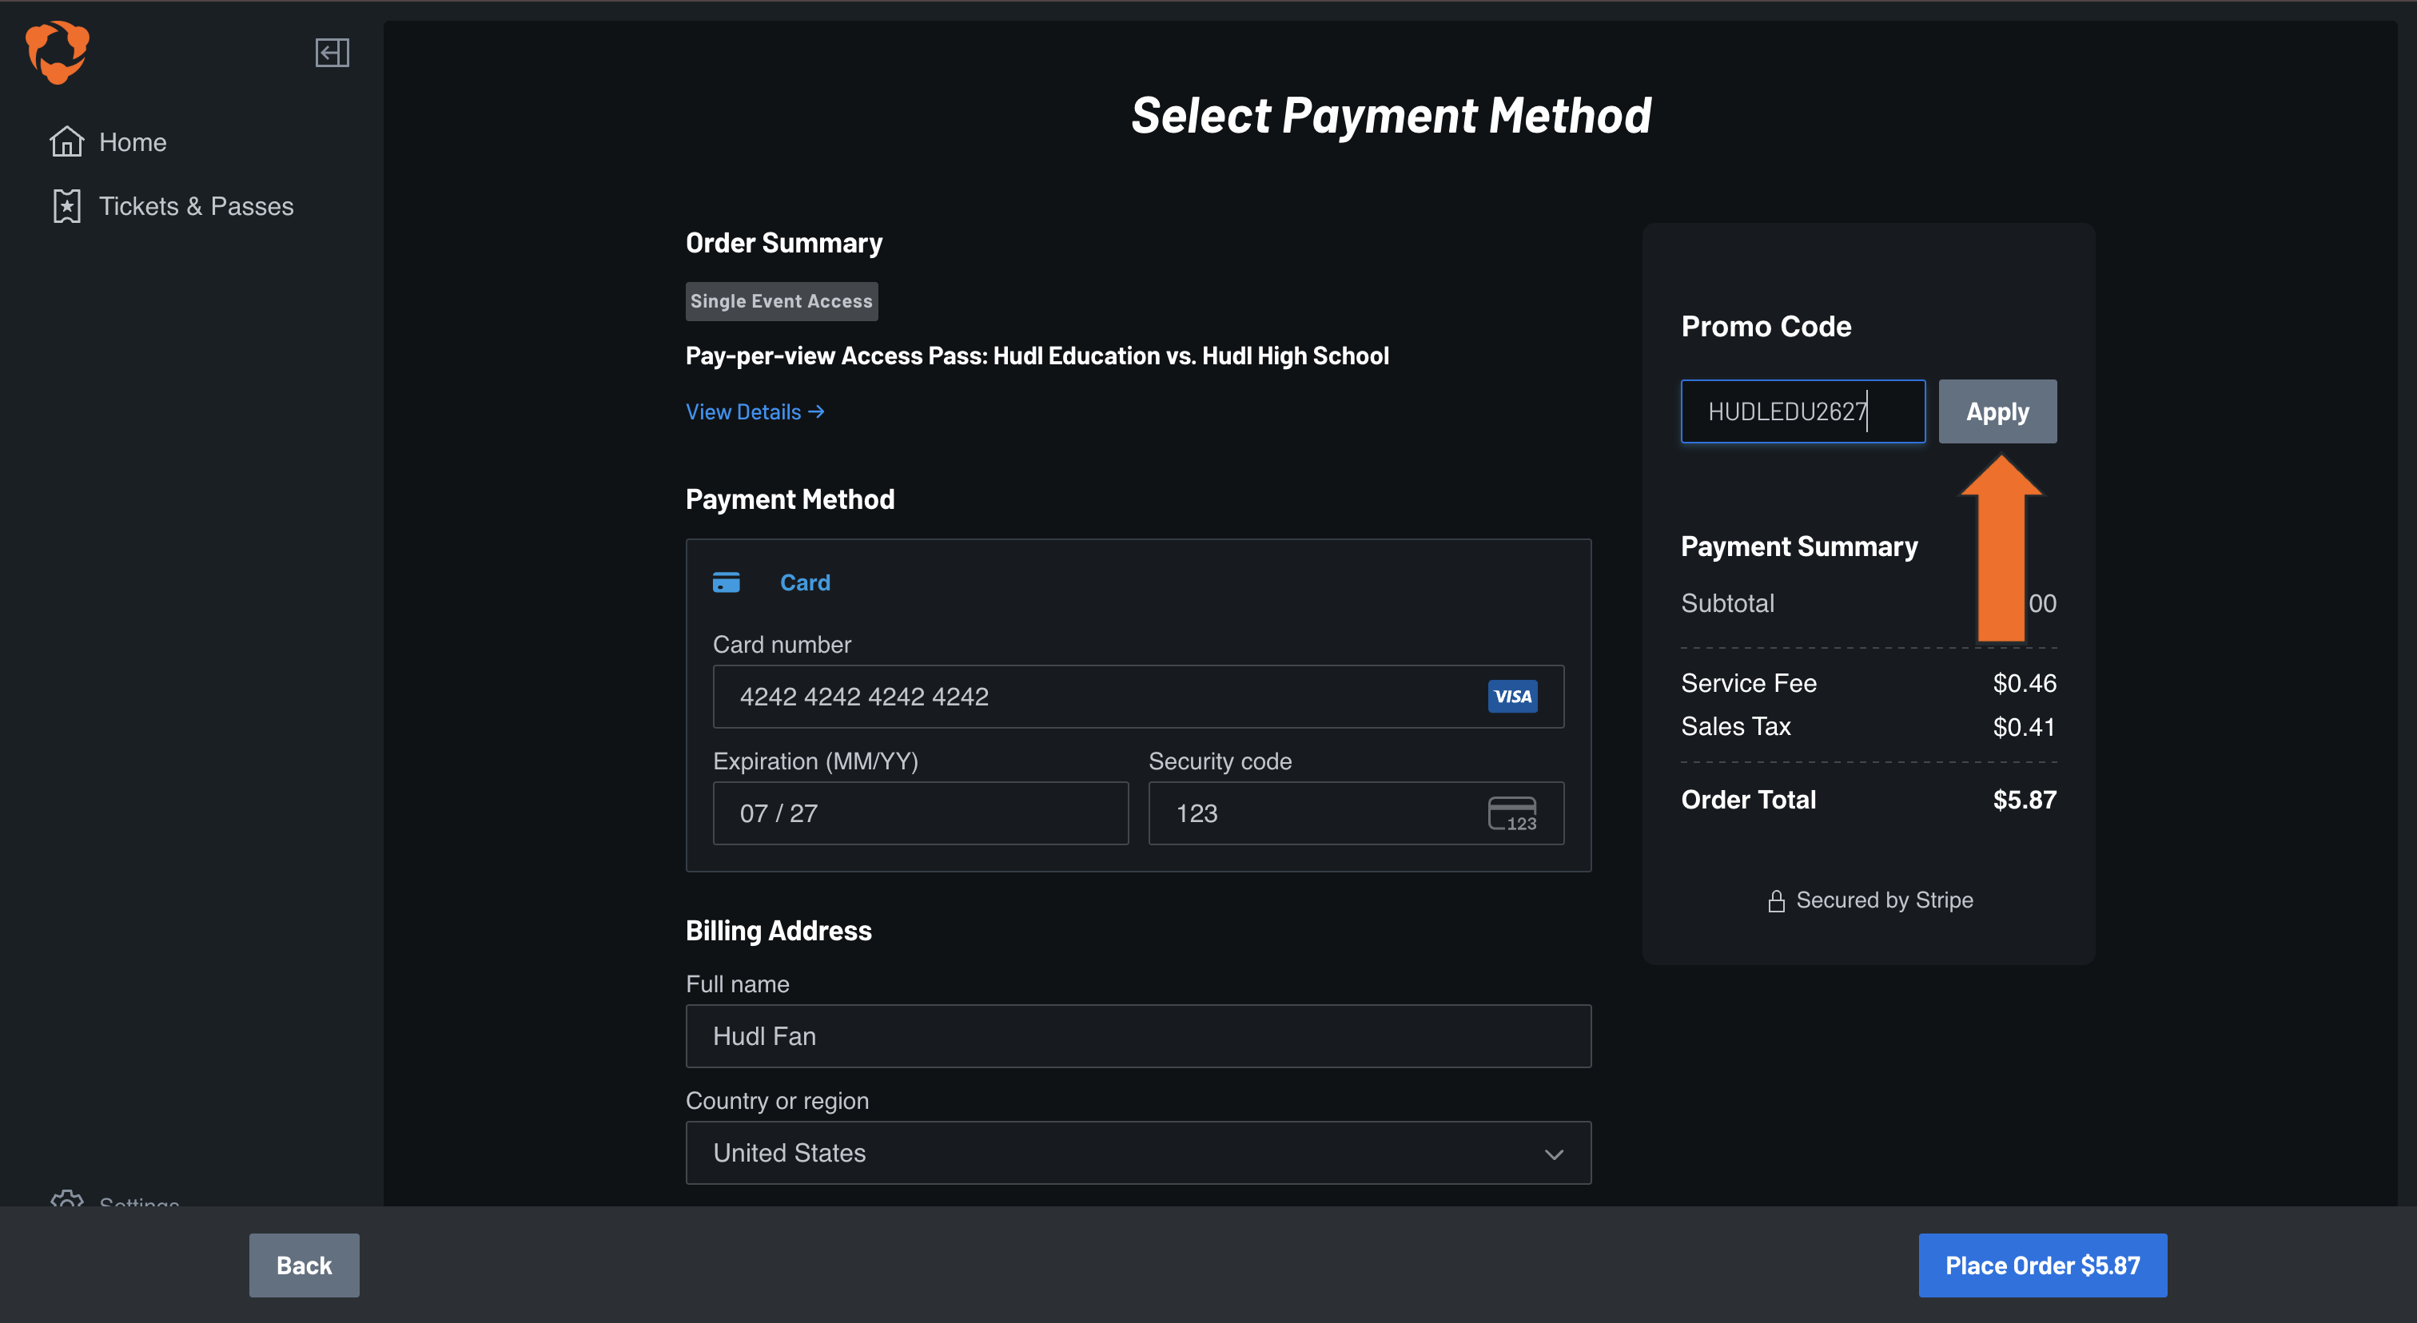Focus the Promo Code input
This screenshot has width=2417, height=1323.
1802,411
